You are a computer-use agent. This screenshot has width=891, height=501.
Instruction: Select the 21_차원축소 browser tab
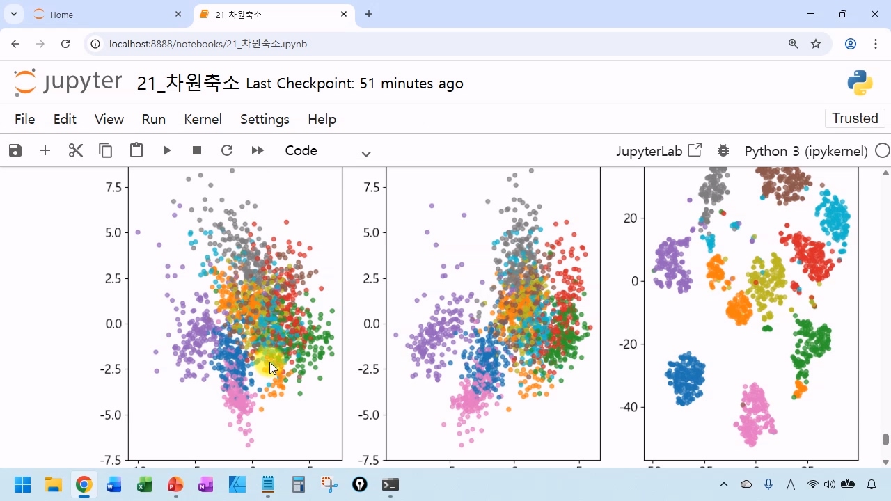pos(273,15)
